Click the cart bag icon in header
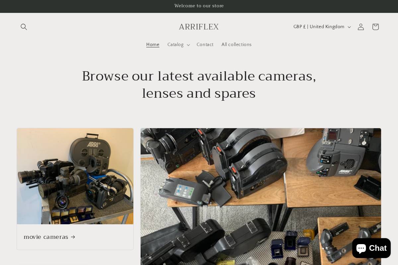Image resolution: width=398 pixels, height=265 pixels. point(375,27)
